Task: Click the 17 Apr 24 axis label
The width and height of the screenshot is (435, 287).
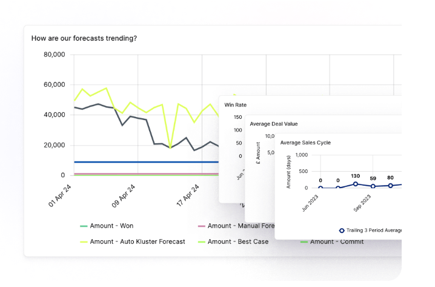Action: (188, 195)
